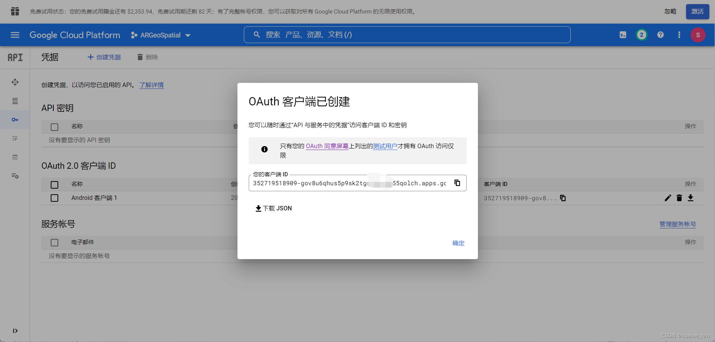Viewport: 715px width, 342px height.
Task: Click 名称 column header in OAuth table
Action: coord(77,184)
